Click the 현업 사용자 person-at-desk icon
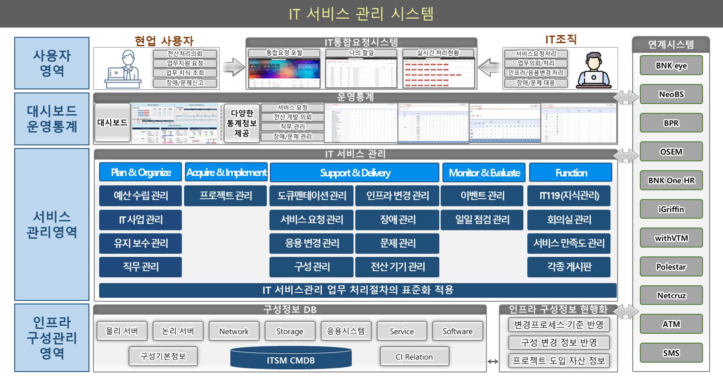This screenshot has height=376, width=723. click(123, 69)
